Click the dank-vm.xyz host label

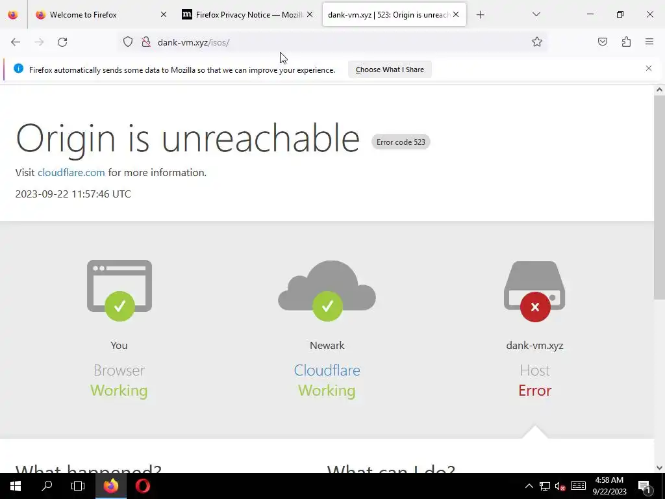point(535,346)
